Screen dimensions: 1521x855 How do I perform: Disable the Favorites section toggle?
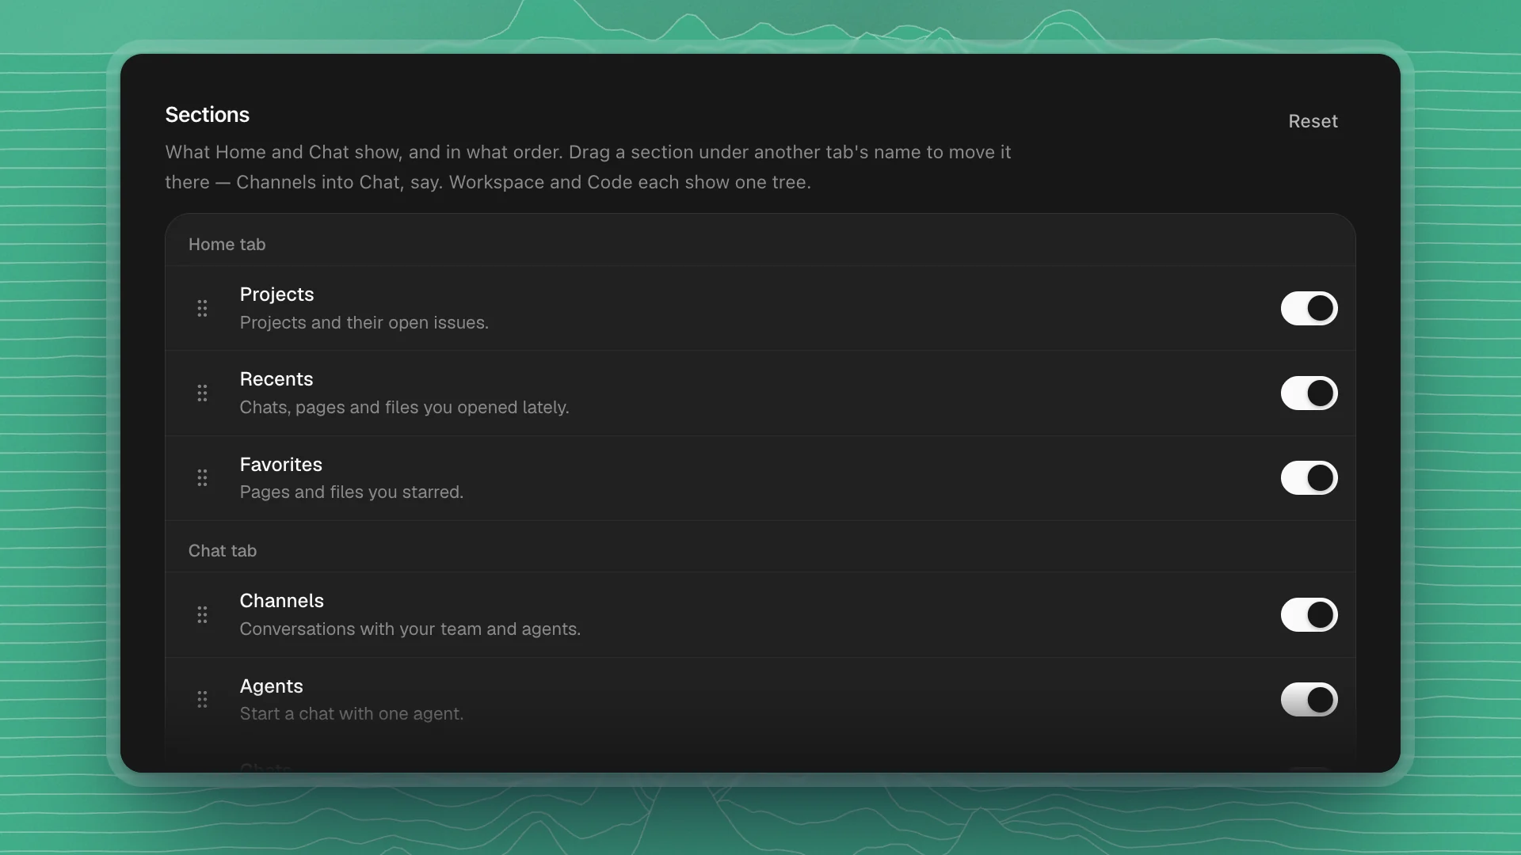1309,477
